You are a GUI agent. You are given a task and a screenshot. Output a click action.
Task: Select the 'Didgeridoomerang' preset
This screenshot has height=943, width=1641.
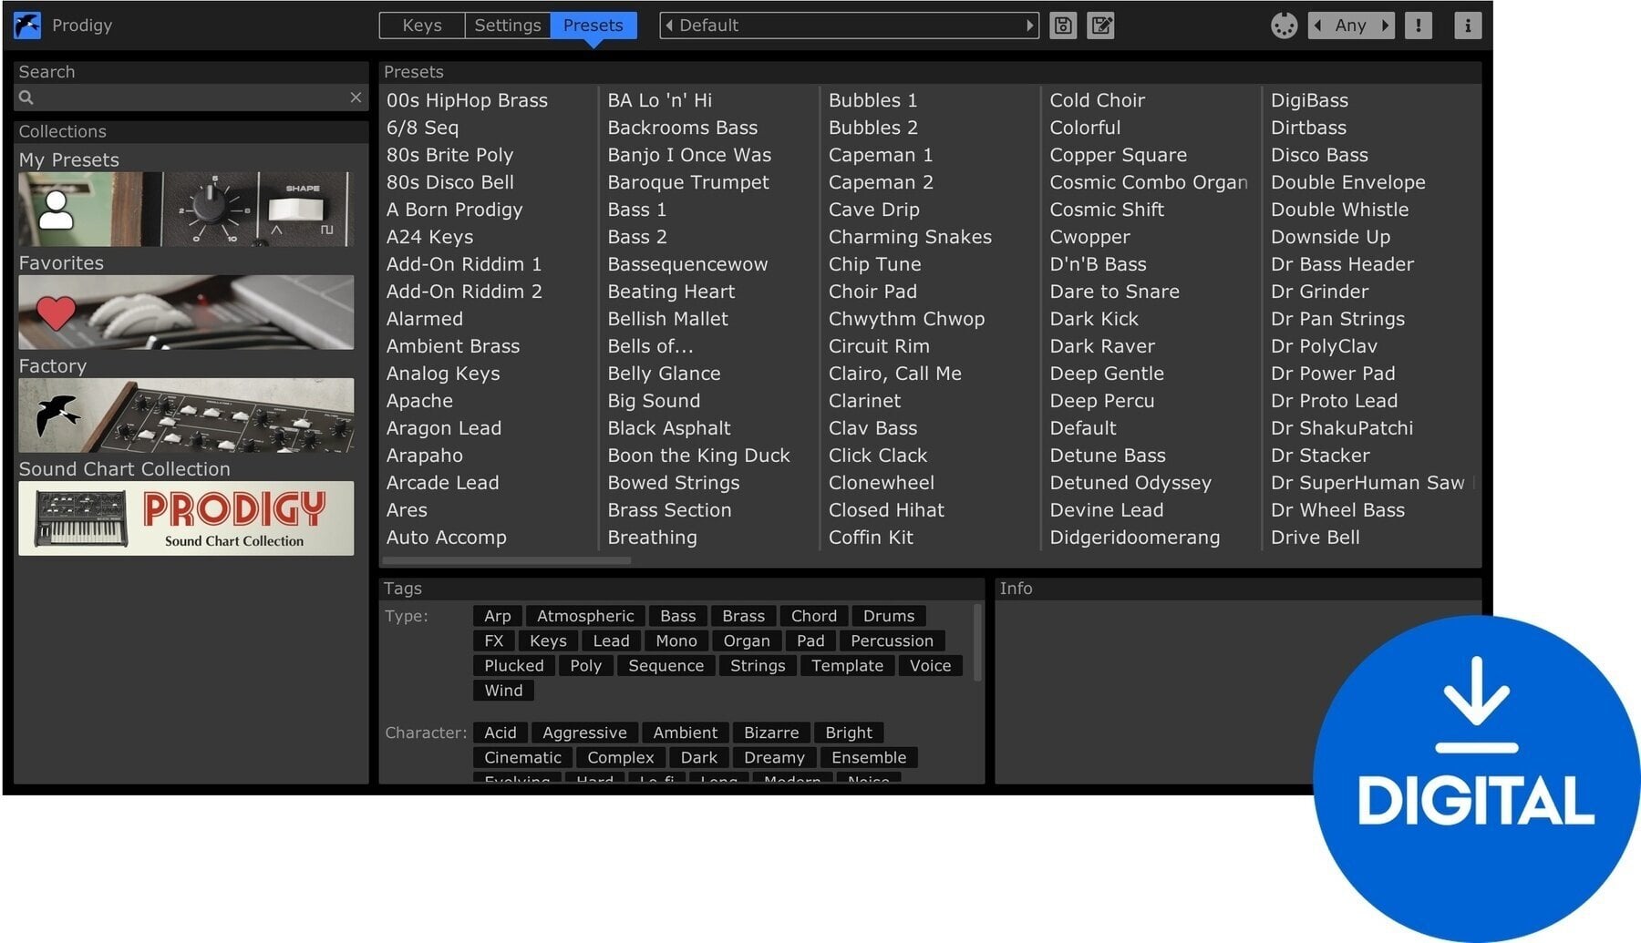tap(1134, 538)
